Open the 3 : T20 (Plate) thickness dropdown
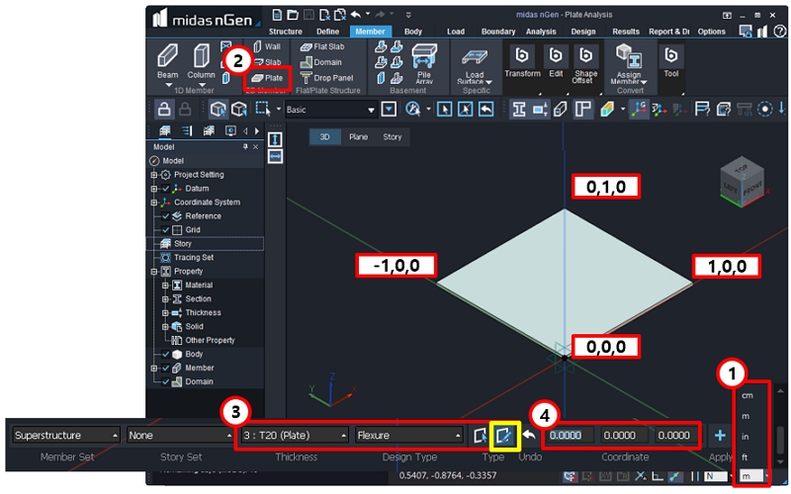The width and height of the screenshot is (791, 494). (295, 435)
